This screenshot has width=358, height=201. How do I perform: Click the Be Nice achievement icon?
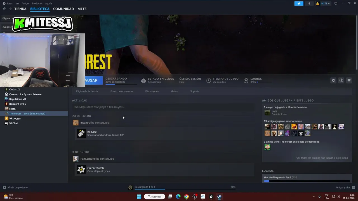coord(81,133)
